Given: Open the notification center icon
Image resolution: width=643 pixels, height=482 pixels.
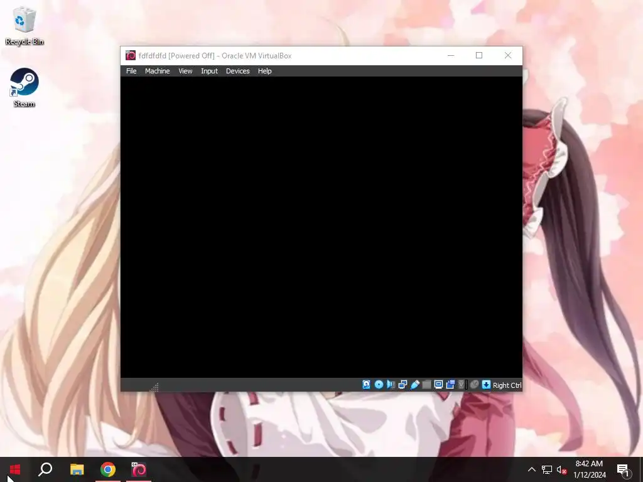Looking at the screenshot, I should coord(624,469).
